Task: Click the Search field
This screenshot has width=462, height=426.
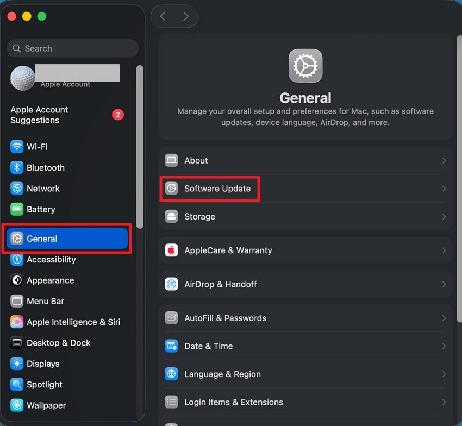Action: click(72, 48)
